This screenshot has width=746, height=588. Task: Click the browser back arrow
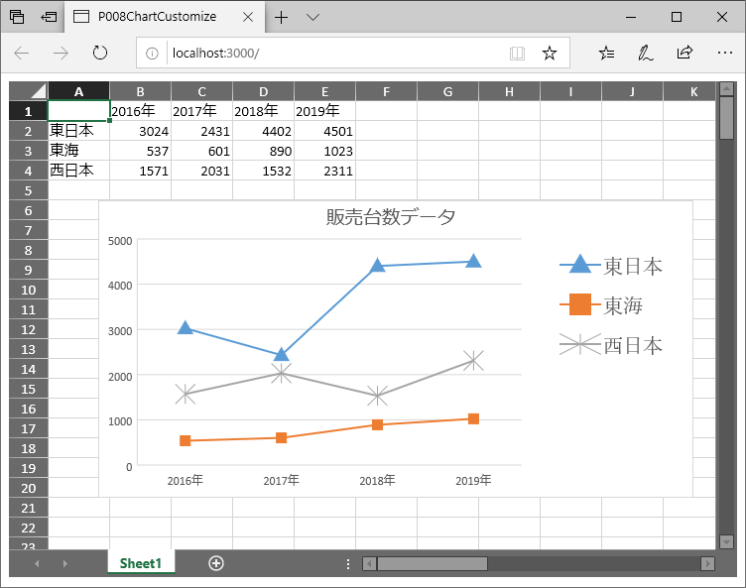22,53
